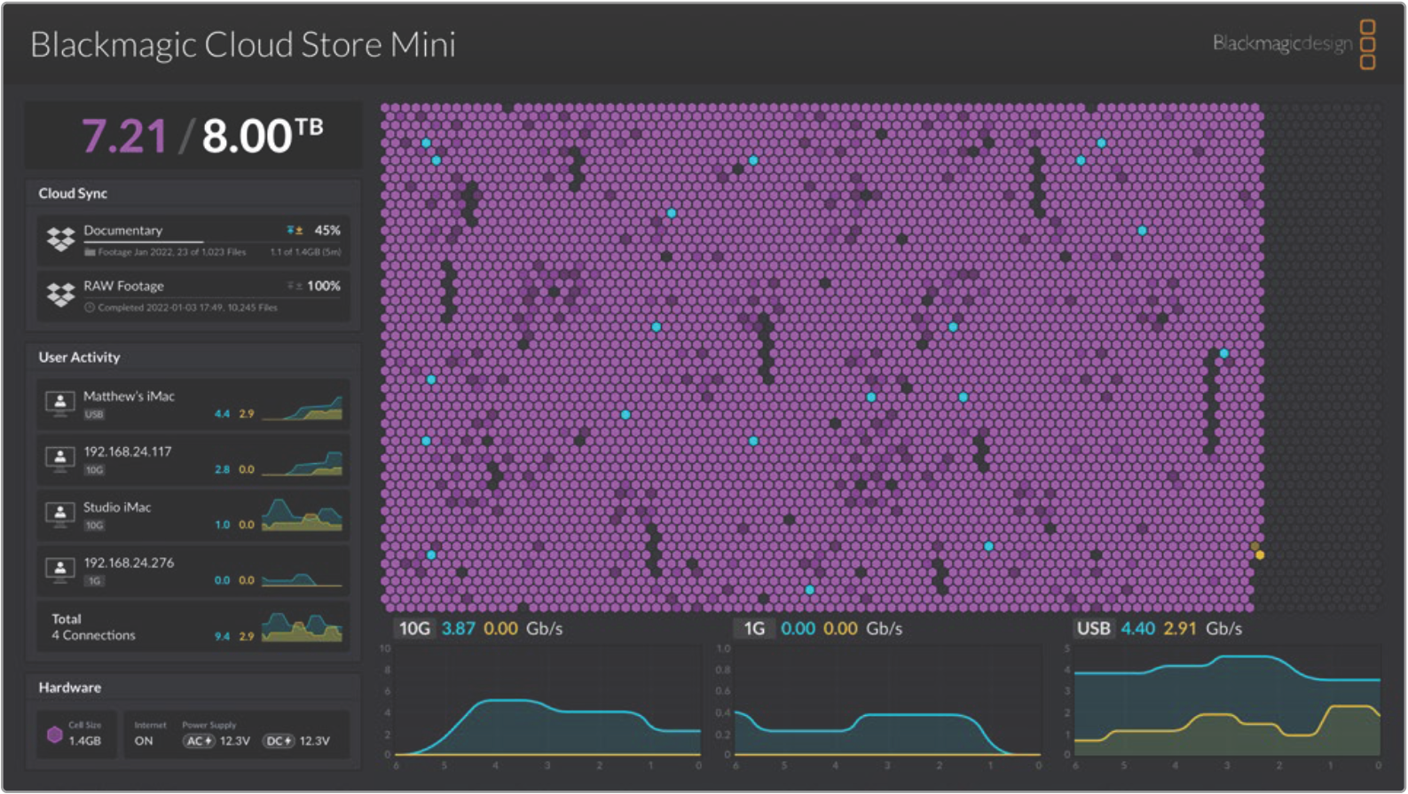This screenshot has width=1408, height=794.
Task: Click the RAW Footage sync name
Action: 124,287
